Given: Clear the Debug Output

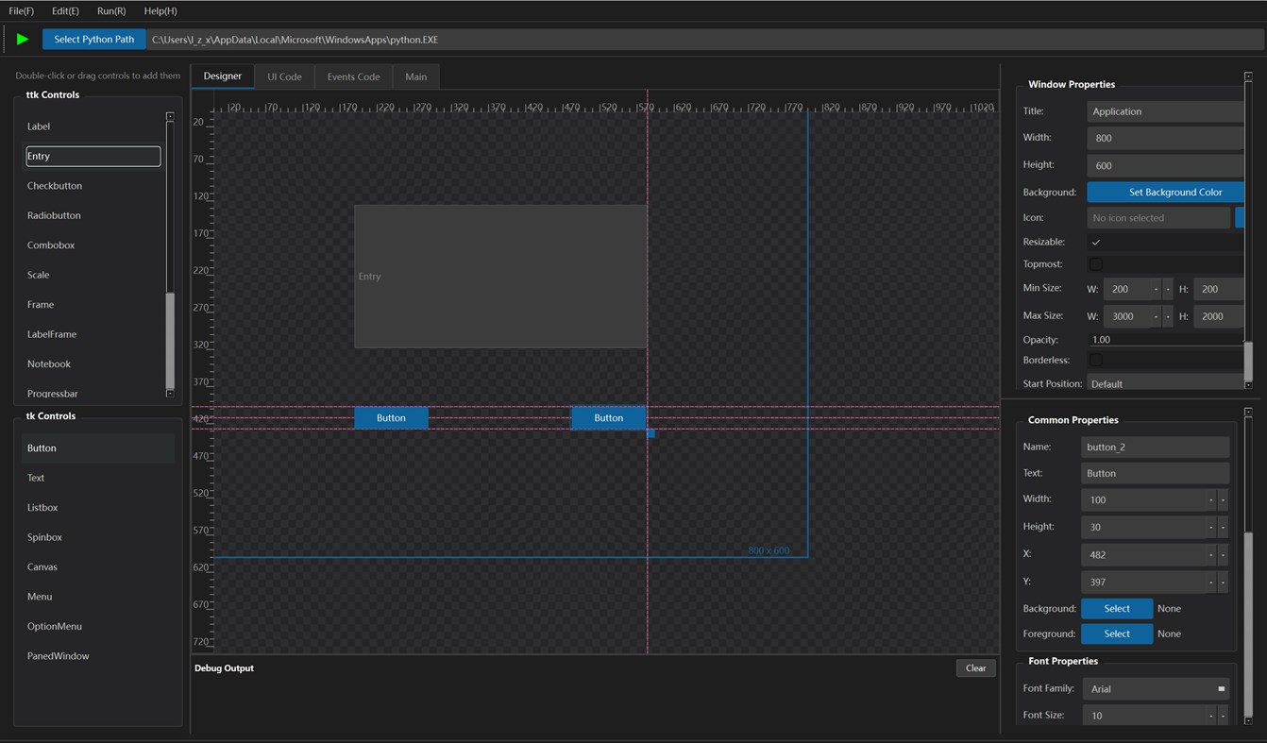Looking at the screenshot, I should [x=975, y=667].
